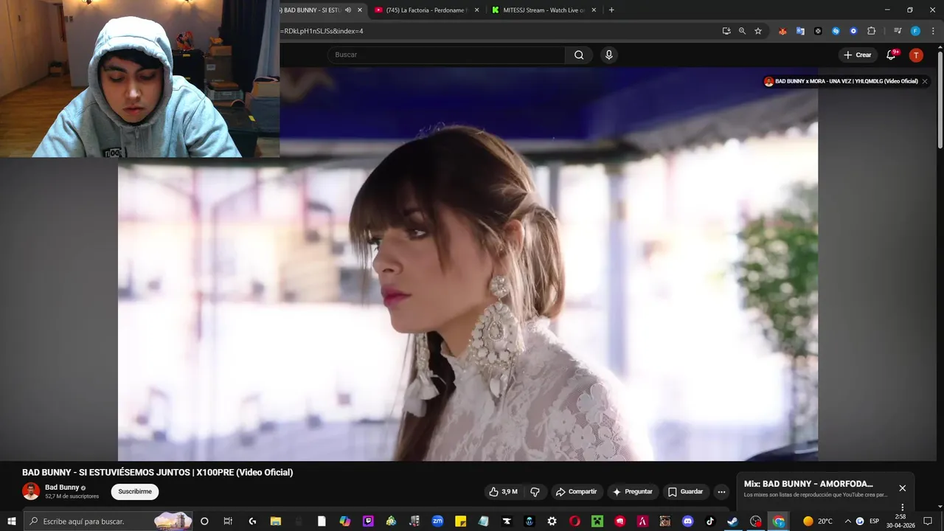Open the MetaMask fox extension

point(782,31)
